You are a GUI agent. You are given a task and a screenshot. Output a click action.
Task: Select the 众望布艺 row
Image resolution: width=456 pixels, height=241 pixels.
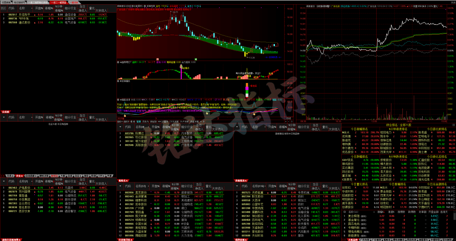click(x=288, y=204)
